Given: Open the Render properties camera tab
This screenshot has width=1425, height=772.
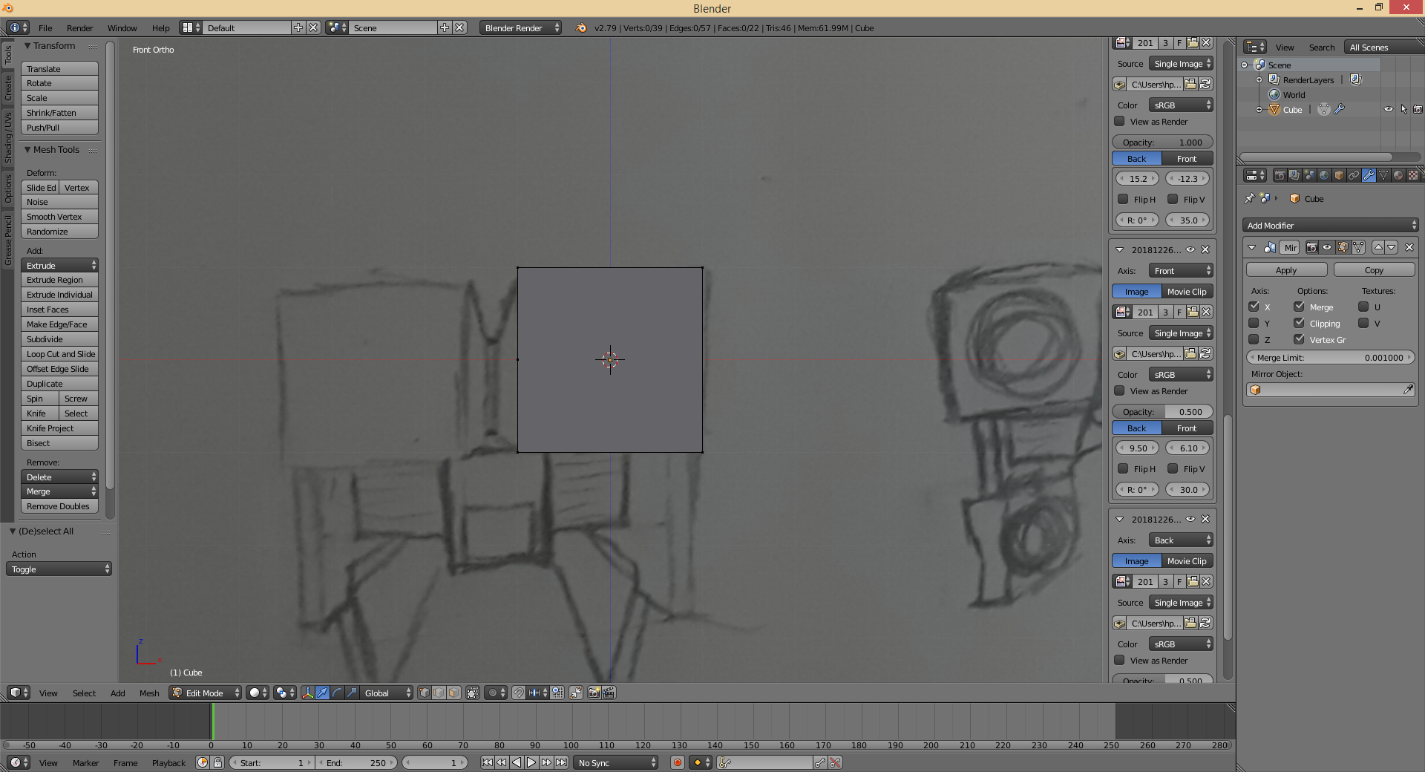Looking at the screenshot, I should tap(1280, 175).
